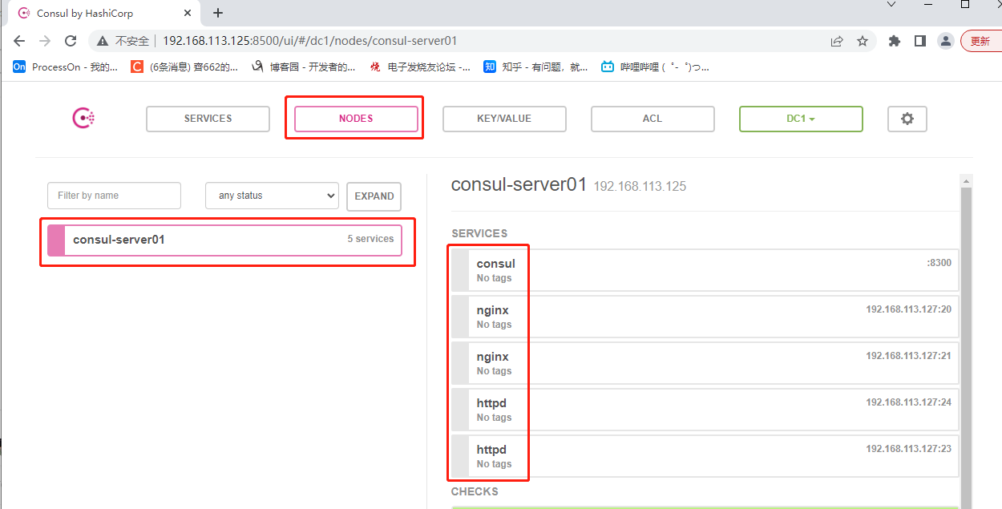Click the Consul logo icon

(83, 119)
